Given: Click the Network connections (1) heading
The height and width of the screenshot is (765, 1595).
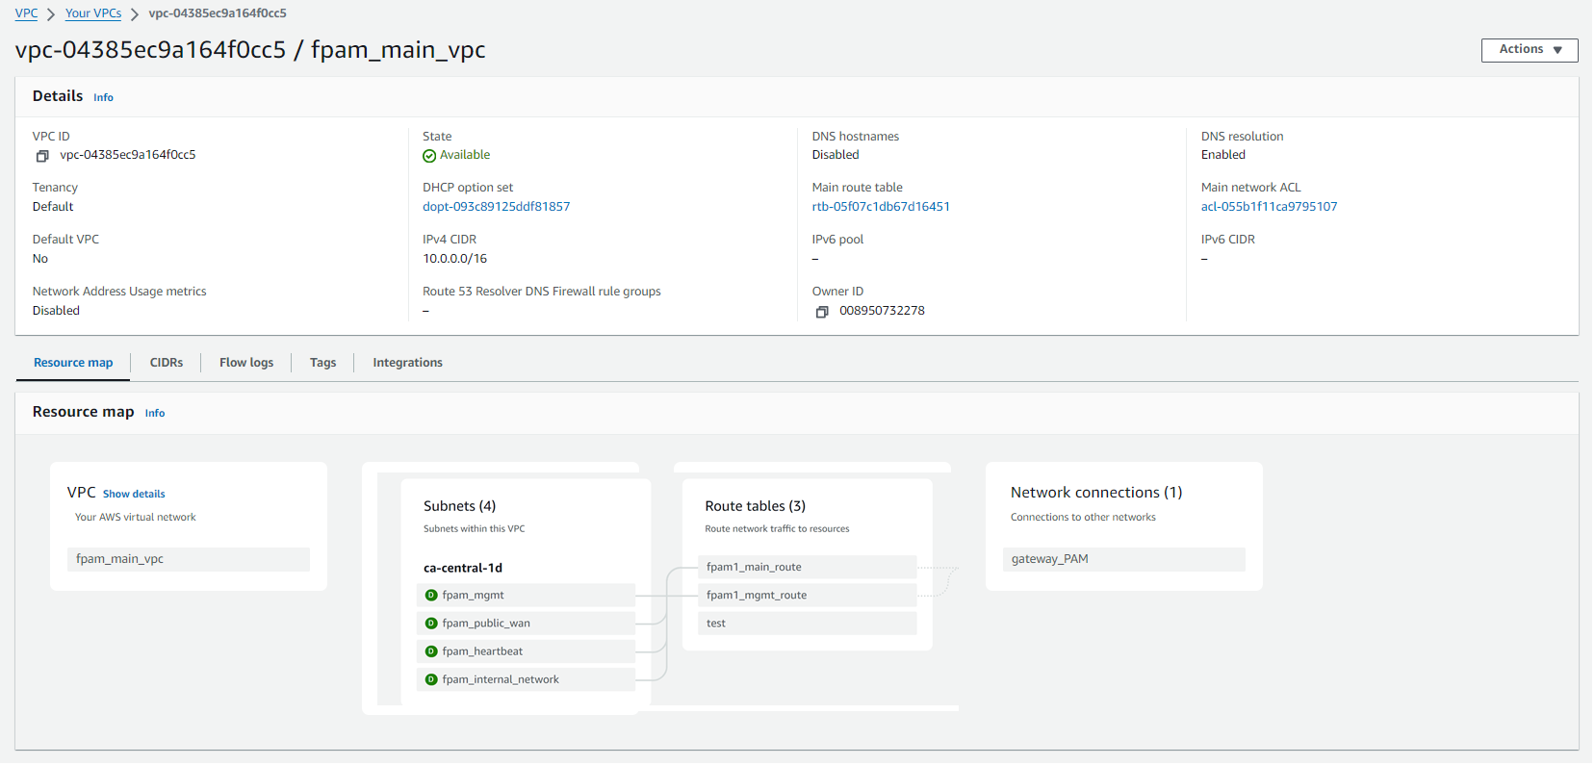Looking at the screenshot, I should (1096, 493).
